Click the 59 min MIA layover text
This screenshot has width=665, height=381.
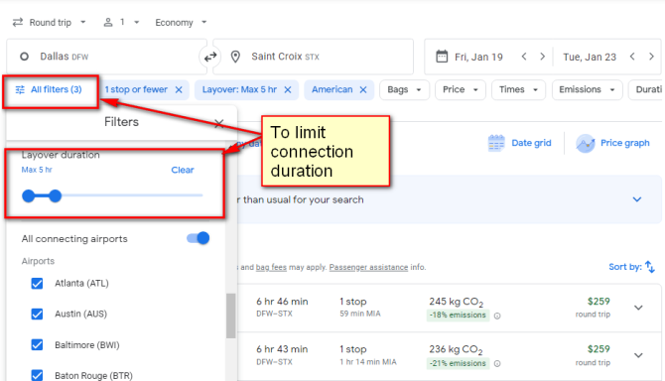tap(360, 315)
